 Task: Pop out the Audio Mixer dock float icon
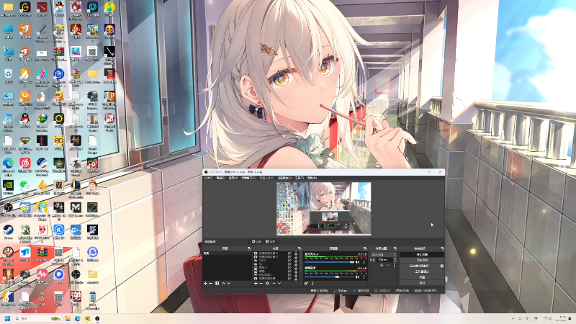click(x=365, y=248)
